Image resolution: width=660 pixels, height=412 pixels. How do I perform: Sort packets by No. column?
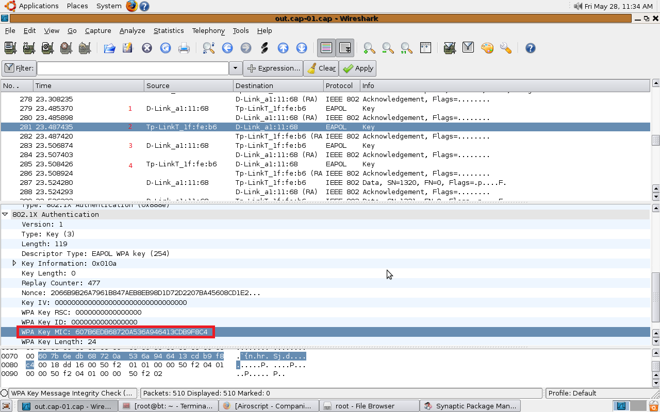(17, 85)
